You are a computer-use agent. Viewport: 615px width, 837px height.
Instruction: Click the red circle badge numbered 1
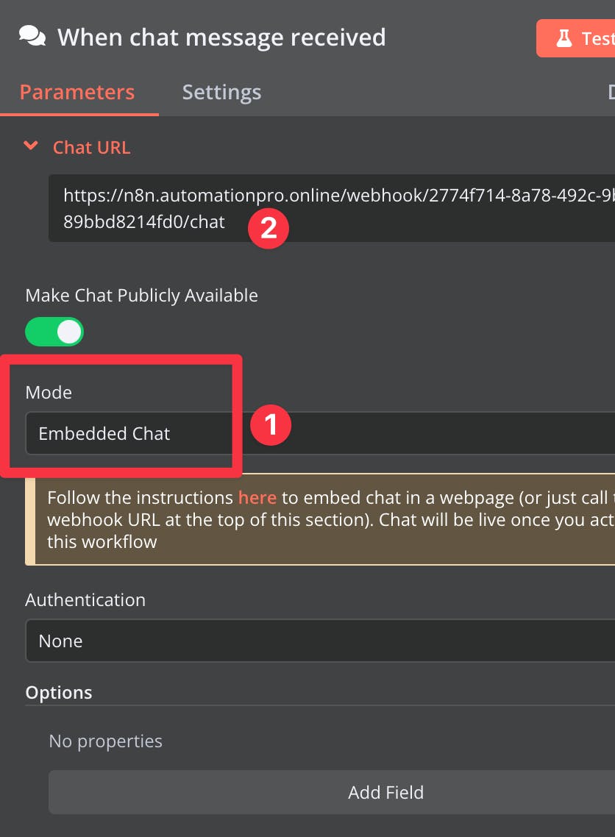(x=271, y=424)
